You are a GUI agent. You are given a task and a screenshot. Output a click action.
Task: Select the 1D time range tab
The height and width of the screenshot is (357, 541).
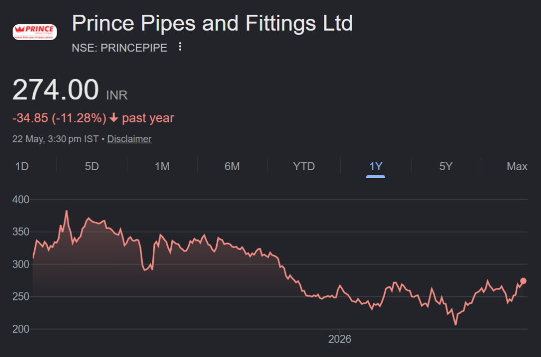(22, 166)
